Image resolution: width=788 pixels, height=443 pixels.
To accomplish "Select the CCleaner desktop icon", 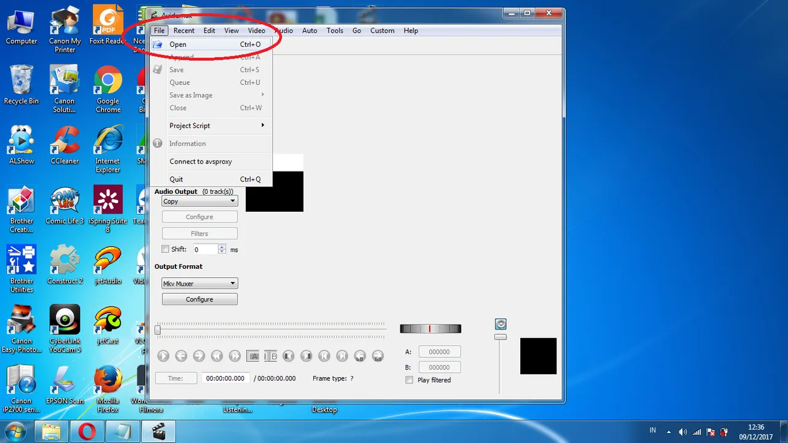I will [65, 145].
